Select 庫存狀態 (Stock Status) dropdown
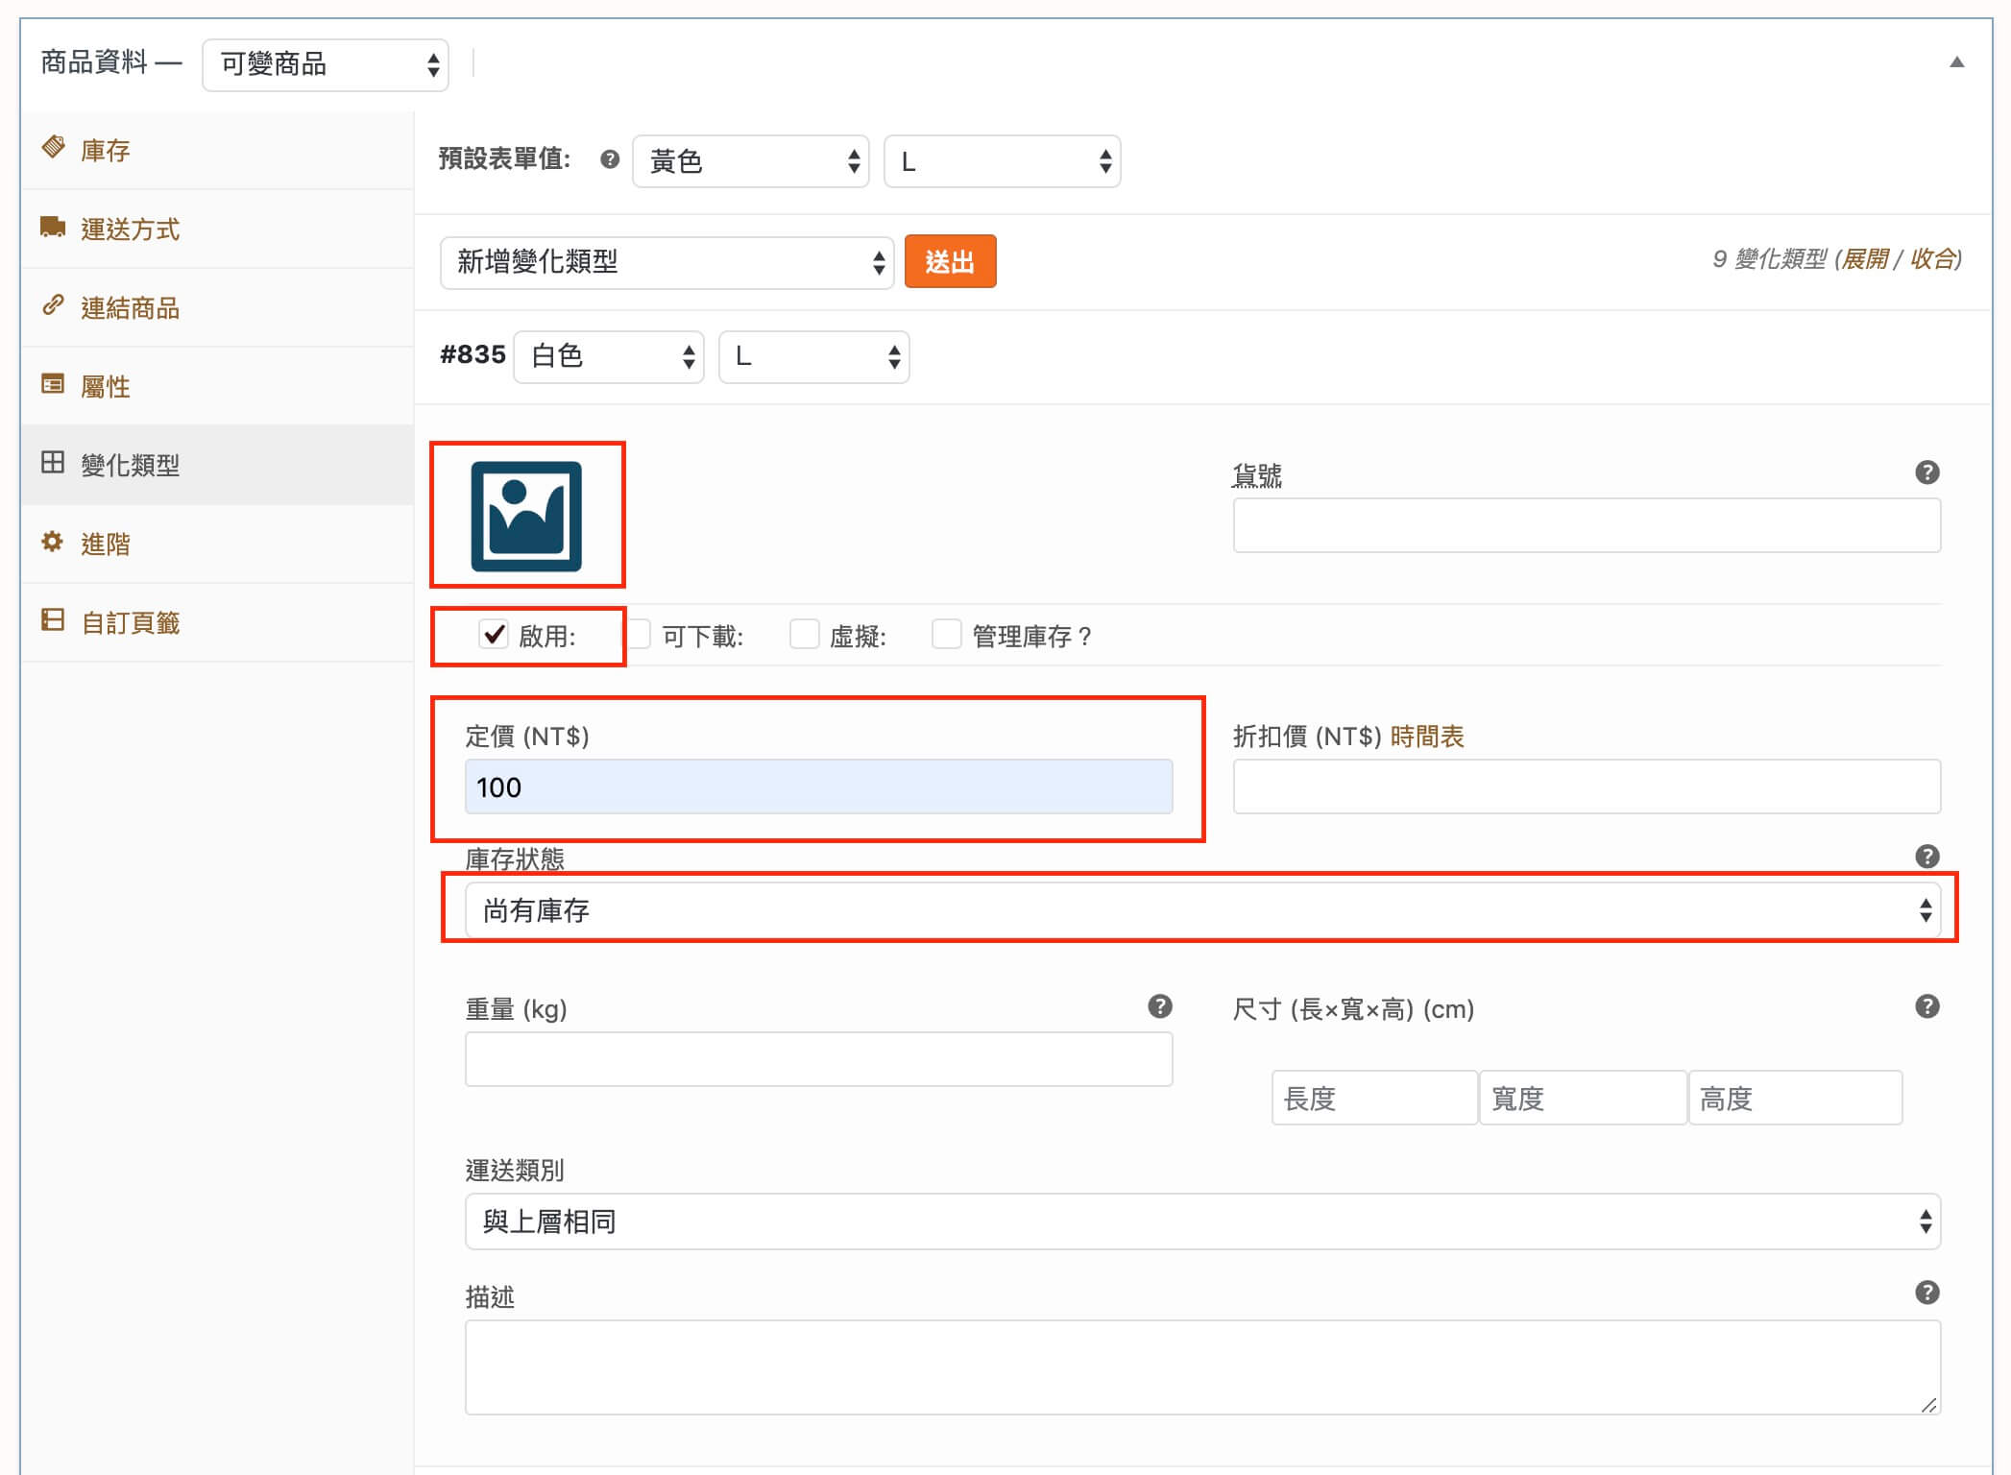2011x1475 pixels. pos(1199,908)
